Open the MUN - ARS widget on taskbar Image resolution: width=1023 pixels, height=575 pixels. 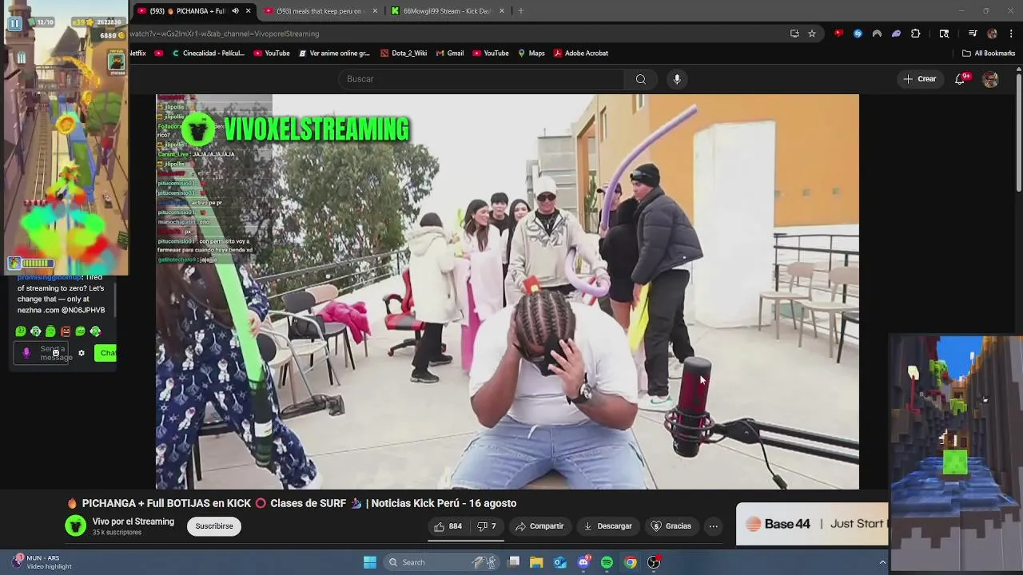point(42,562)
